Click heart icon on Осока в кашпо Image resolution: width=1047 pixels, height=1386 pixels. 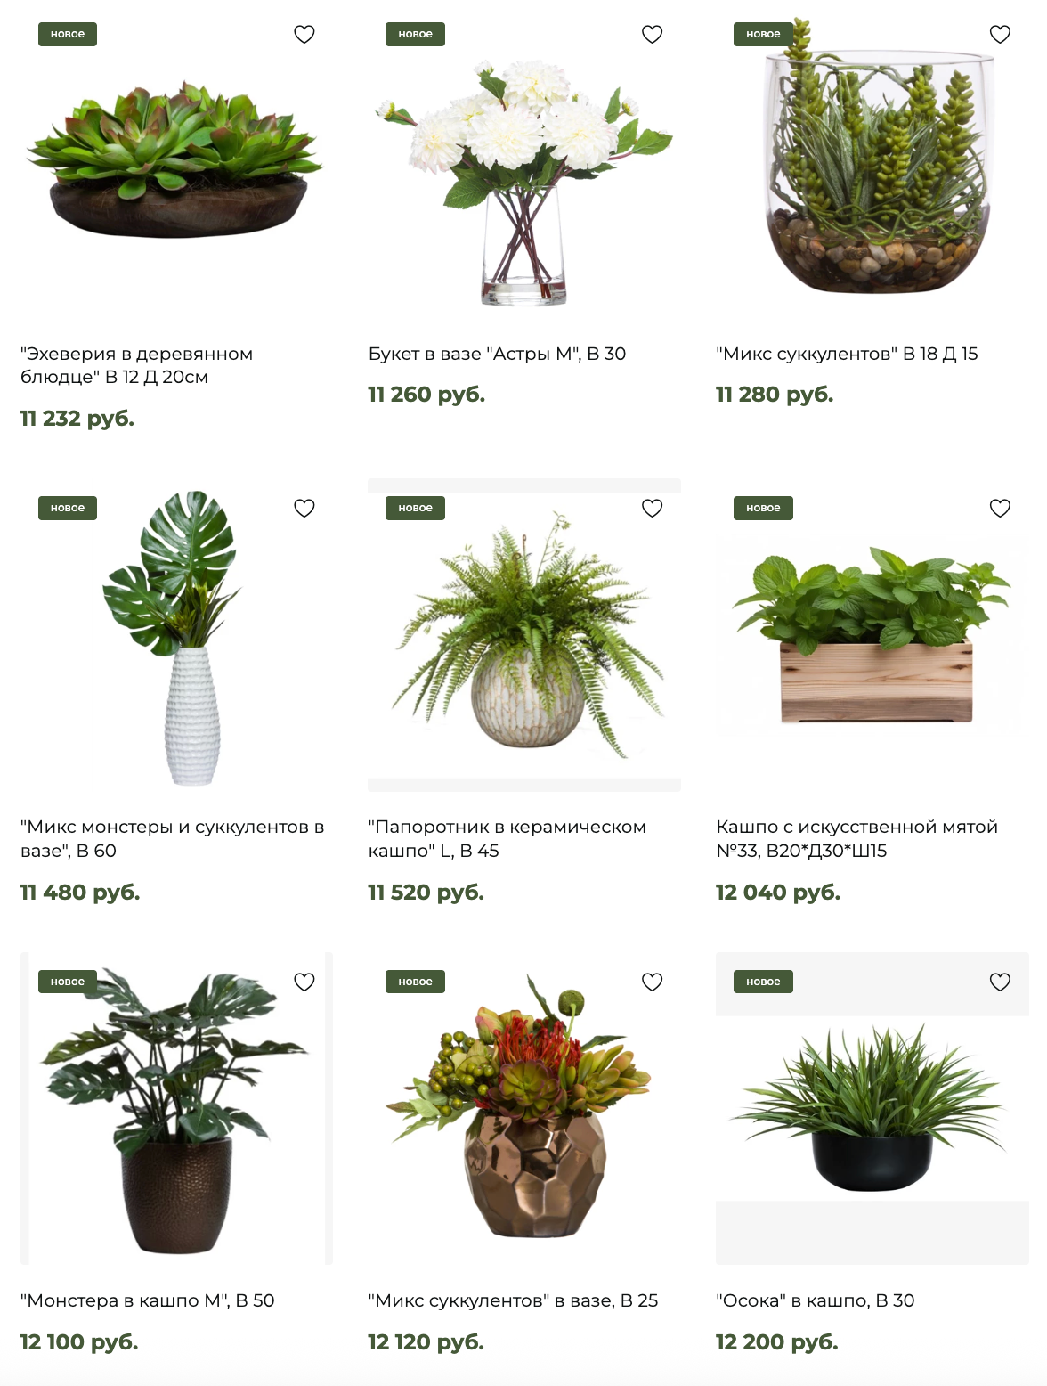point(1001,982)
